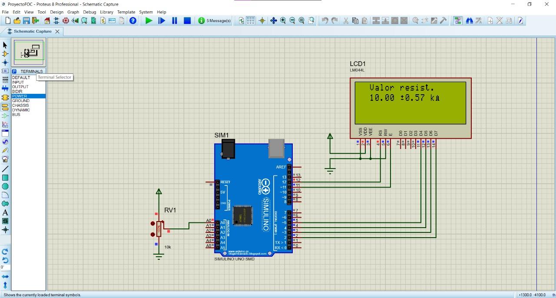This screenshot has height=298, width=556.
Task: Open the Graph menu
Action: pos(73,12)
